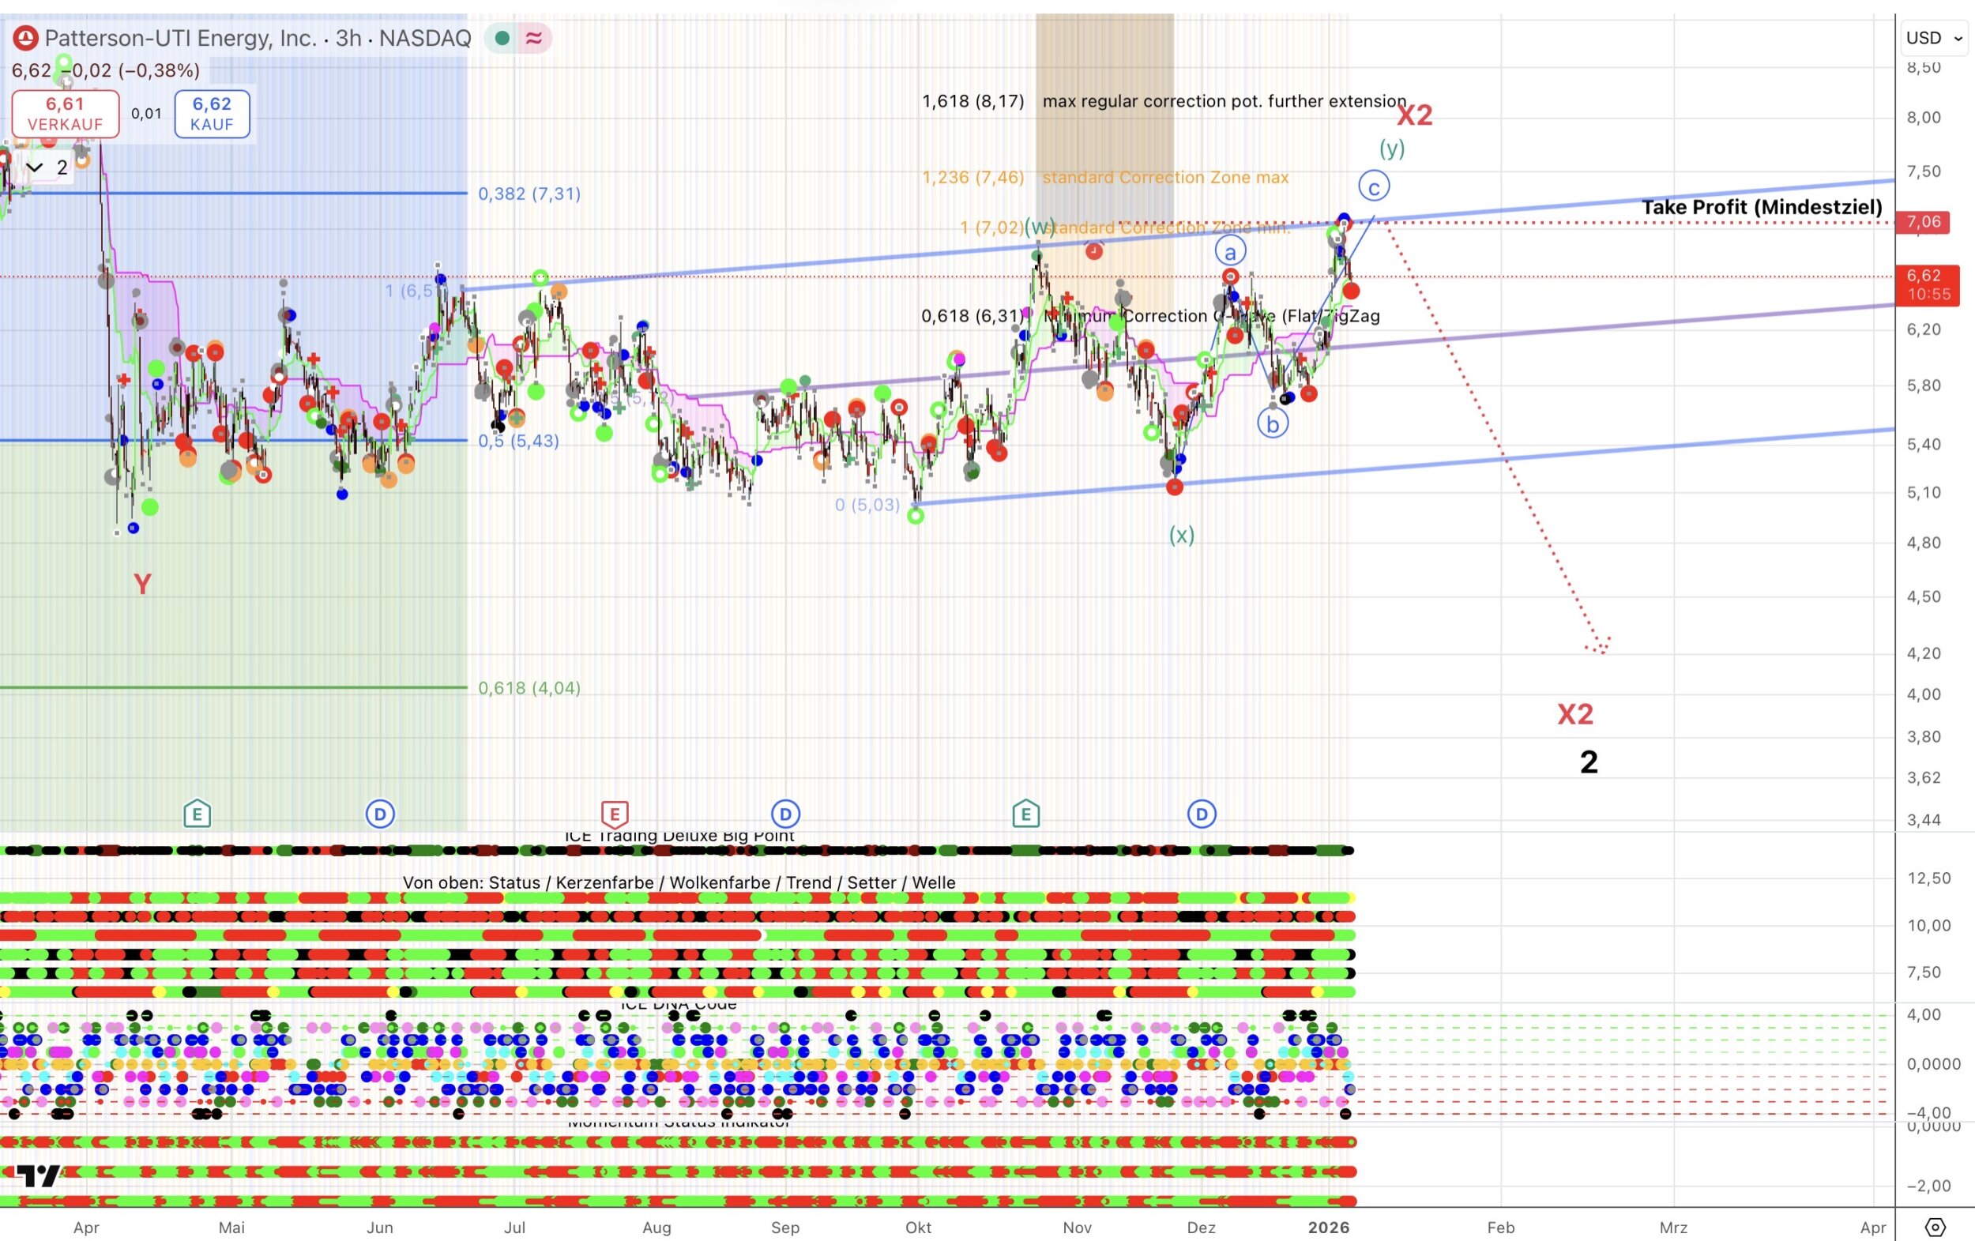The image size is (1975, 1241).
Task: Click the pink approximate-equal data mode icon
Action: tap(534, 38)
